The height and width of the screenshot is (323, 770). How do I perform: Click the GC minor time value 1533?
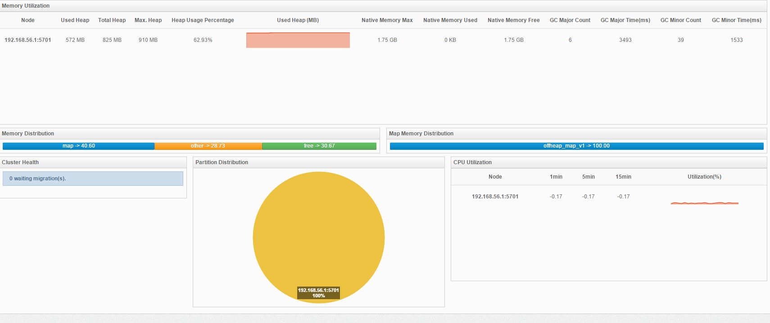tap(737, 40)
